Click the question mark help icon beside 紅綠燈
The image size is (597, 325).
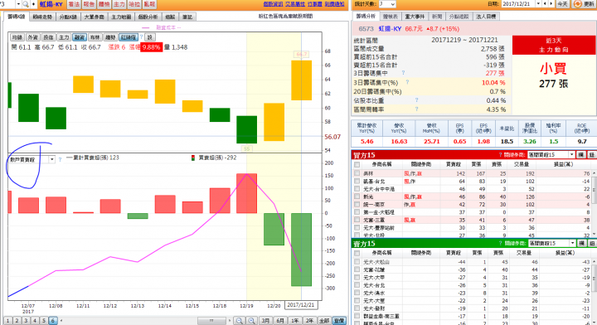point(141,37)
